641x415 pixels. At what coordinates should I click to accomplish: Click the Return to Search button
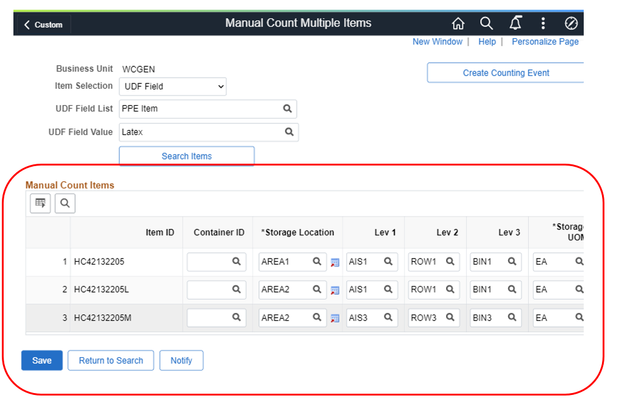[x=111, y=360]
